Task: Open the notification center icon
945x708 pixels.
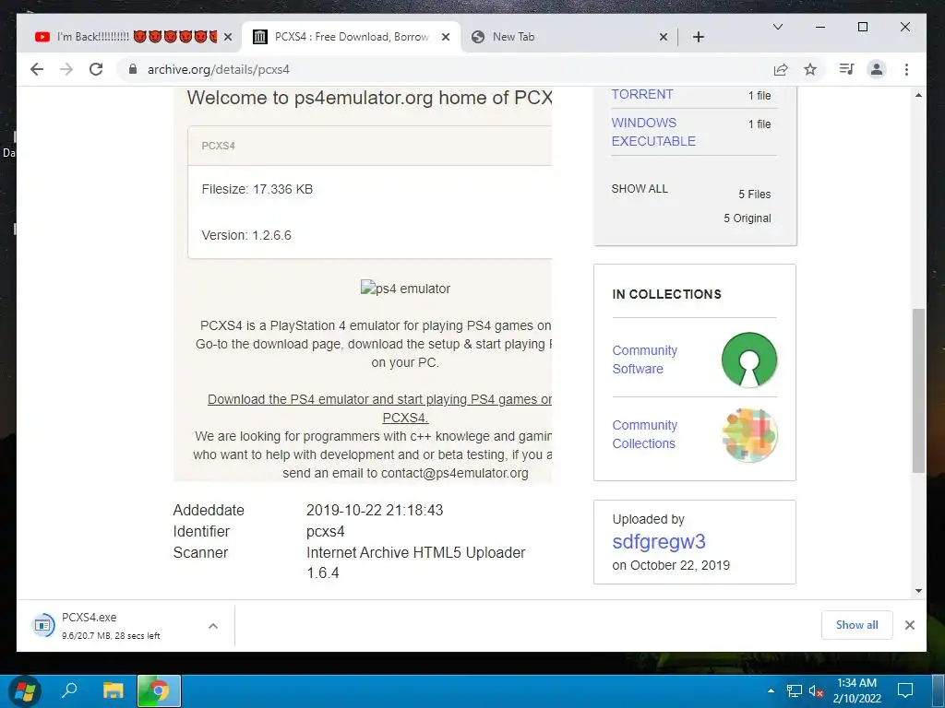Action: pos(905,690)
